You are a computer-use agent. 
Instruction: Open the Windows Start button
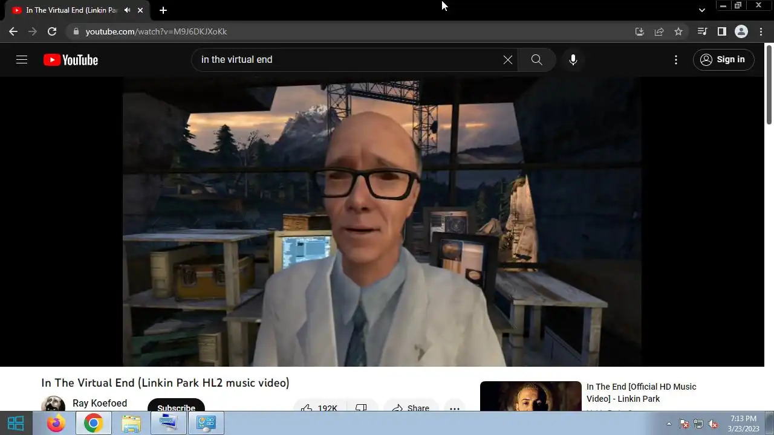point(16,424)
